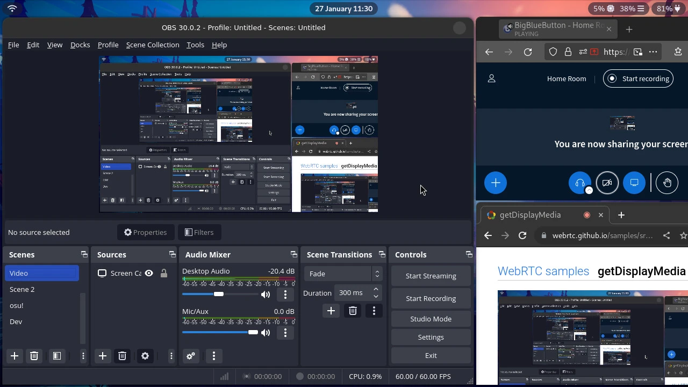
Task: Go back in Firefox window
Action: click(x=489, y=52)
